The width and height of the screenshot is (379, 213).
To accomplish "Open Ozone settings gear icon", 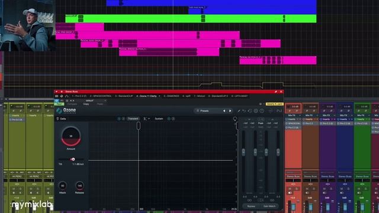I will pyautogui.click(x=256, y=111).
